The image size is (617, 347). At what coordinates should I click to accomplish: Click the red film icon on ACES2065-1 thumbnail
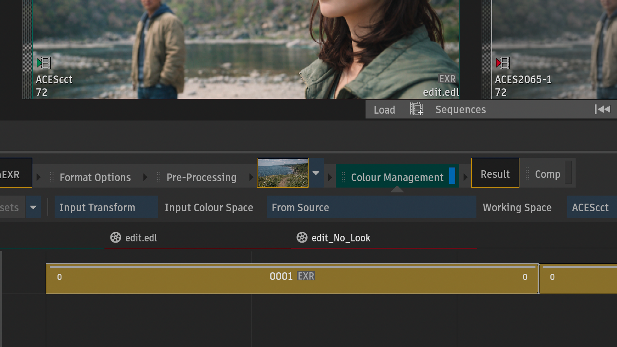point(503,63)
